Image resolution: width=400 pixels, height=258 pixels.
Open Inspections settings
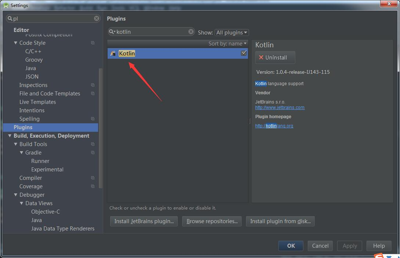[33, 85]
